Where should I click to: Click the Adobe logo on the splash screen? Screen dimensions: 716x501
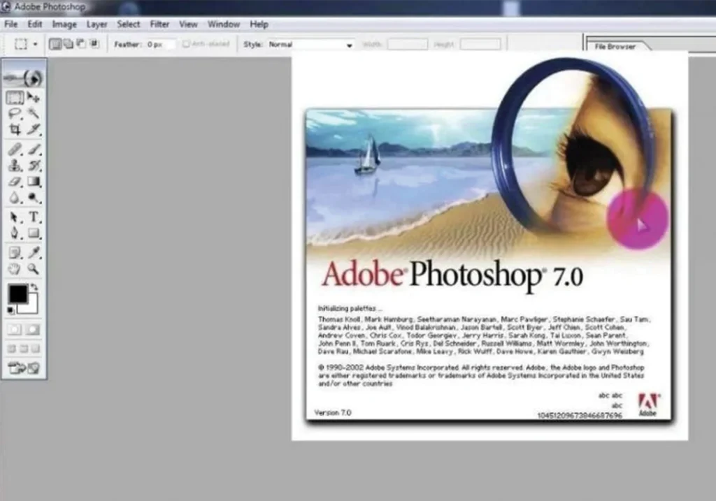pos(648,405)
